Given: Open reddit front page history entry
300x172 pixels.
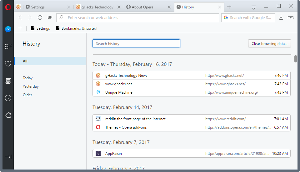Looking at the screenshot, I should [192, 119].
